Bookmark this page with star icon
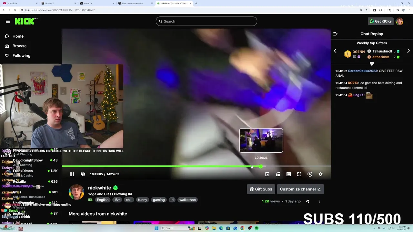The image size is (413, 232). point(367,10)
